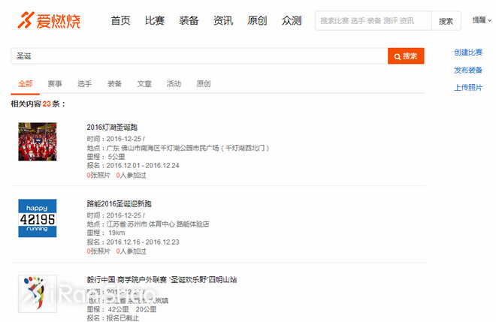496x322 pixels.
Task: Click 0张照片 under 路能2016圣诞迎新跑
Action: [x=98, y=251]
